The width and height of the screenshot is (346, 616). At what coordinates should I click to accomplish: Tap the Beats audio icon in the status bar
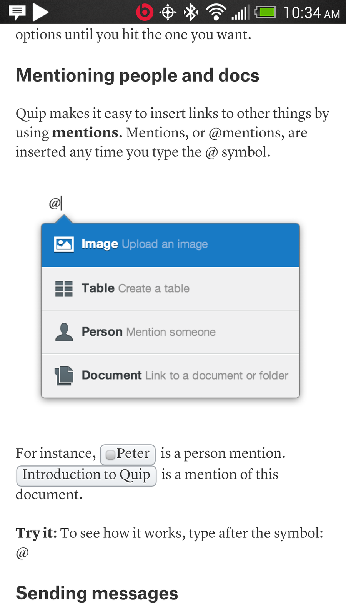tap(145, 12)
